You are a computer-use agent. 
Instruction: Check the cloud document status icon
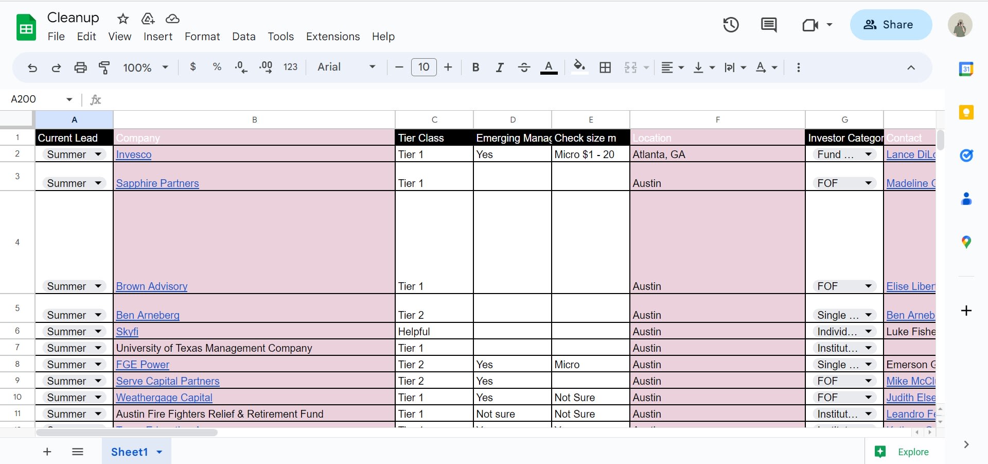(x=172, y=19)
